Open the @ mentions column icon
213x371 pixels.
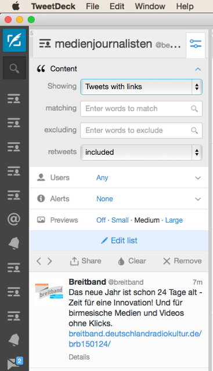tap(14, 219)
